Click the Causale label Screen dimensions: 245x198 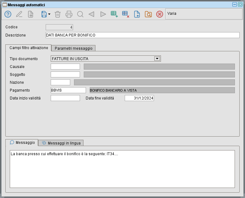pyautogui.click(x=17, y=67)
